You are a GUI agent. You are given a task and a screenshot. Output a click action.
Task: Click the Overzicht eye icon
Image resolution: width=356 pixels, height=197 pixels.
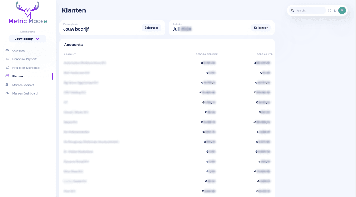(7, 50)
